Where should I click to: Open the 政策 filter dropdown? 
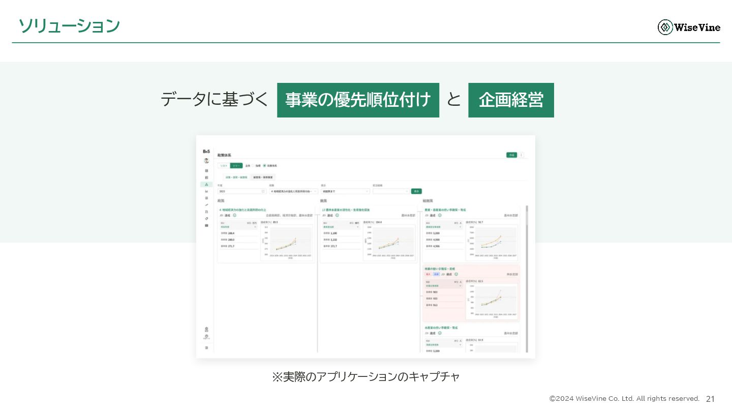coord(293,191)
